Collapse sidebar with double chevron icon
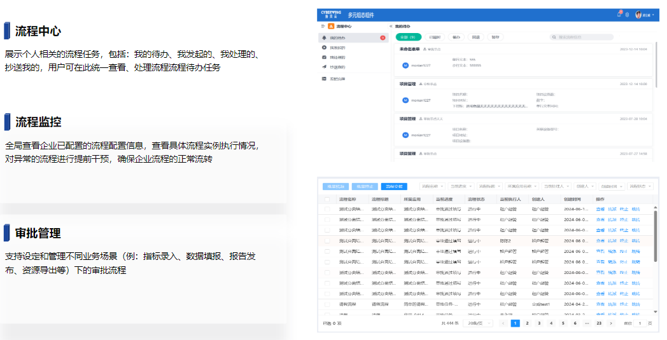 pyautogui.click(x=390, y=26)
